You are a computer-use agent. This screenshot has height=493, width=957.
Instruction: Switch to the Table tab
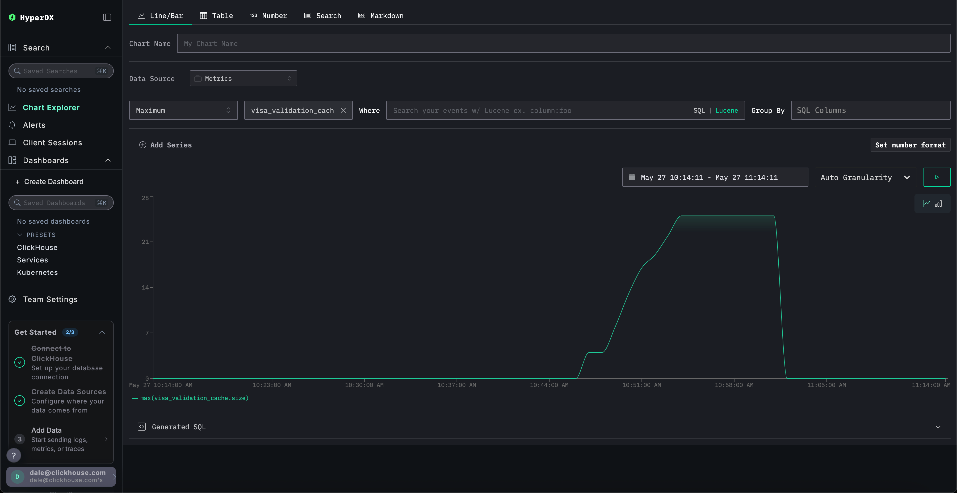(x=217, y=16)
